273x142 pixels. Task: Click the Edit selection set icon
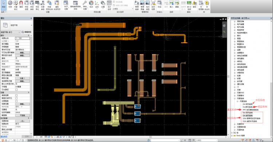(177, 4)
